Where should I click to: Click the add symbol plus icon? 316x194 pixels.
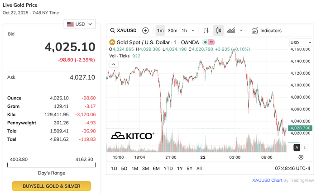[x=145, y=31]
